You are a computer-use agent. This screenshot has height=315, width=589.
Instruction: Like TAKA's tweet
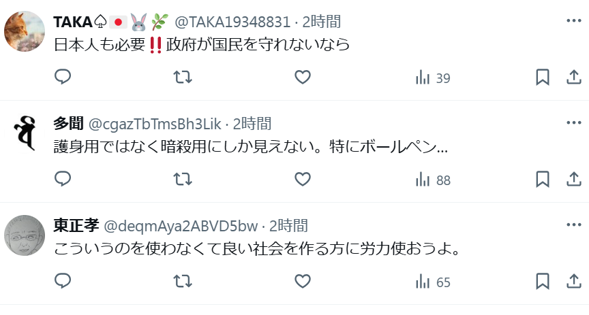point(303,78)
